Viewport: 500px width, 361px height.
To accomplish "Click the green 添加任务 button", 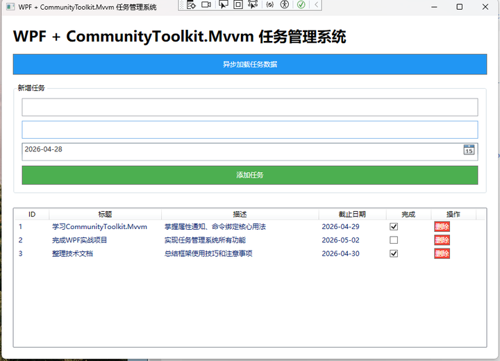I will click(250, 175).
